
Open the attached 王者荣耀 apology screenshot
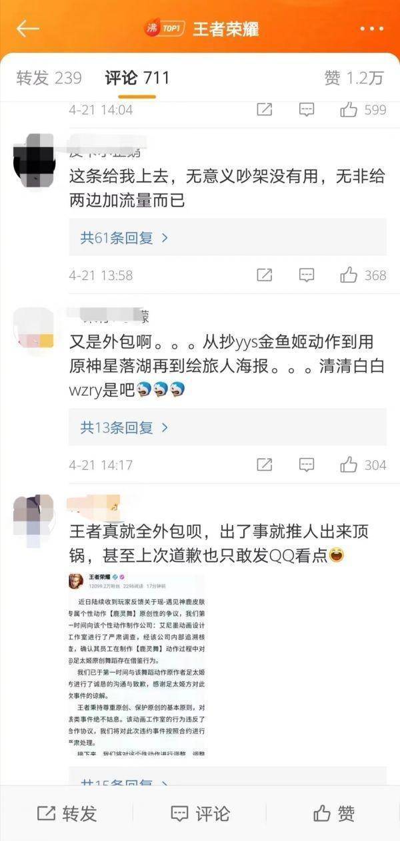tap(136, 663)
